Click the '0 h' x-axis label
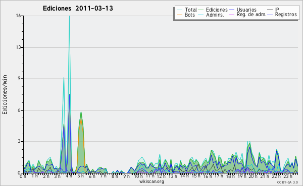 click(23, 176)
